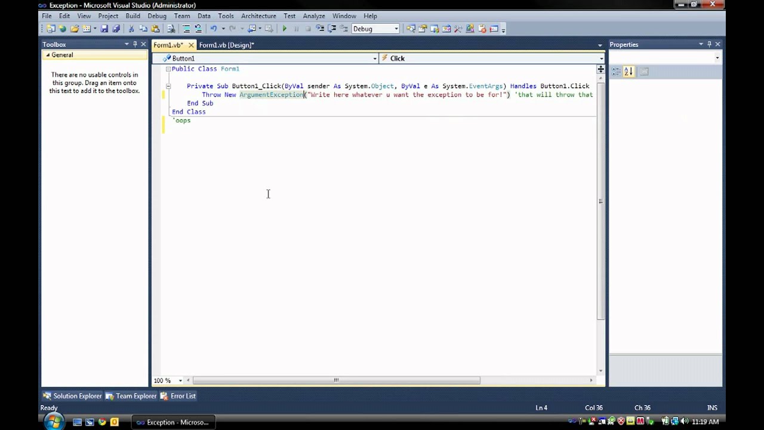
Task: Collapse the General group in Toolbox
Action: coord(48,55)
